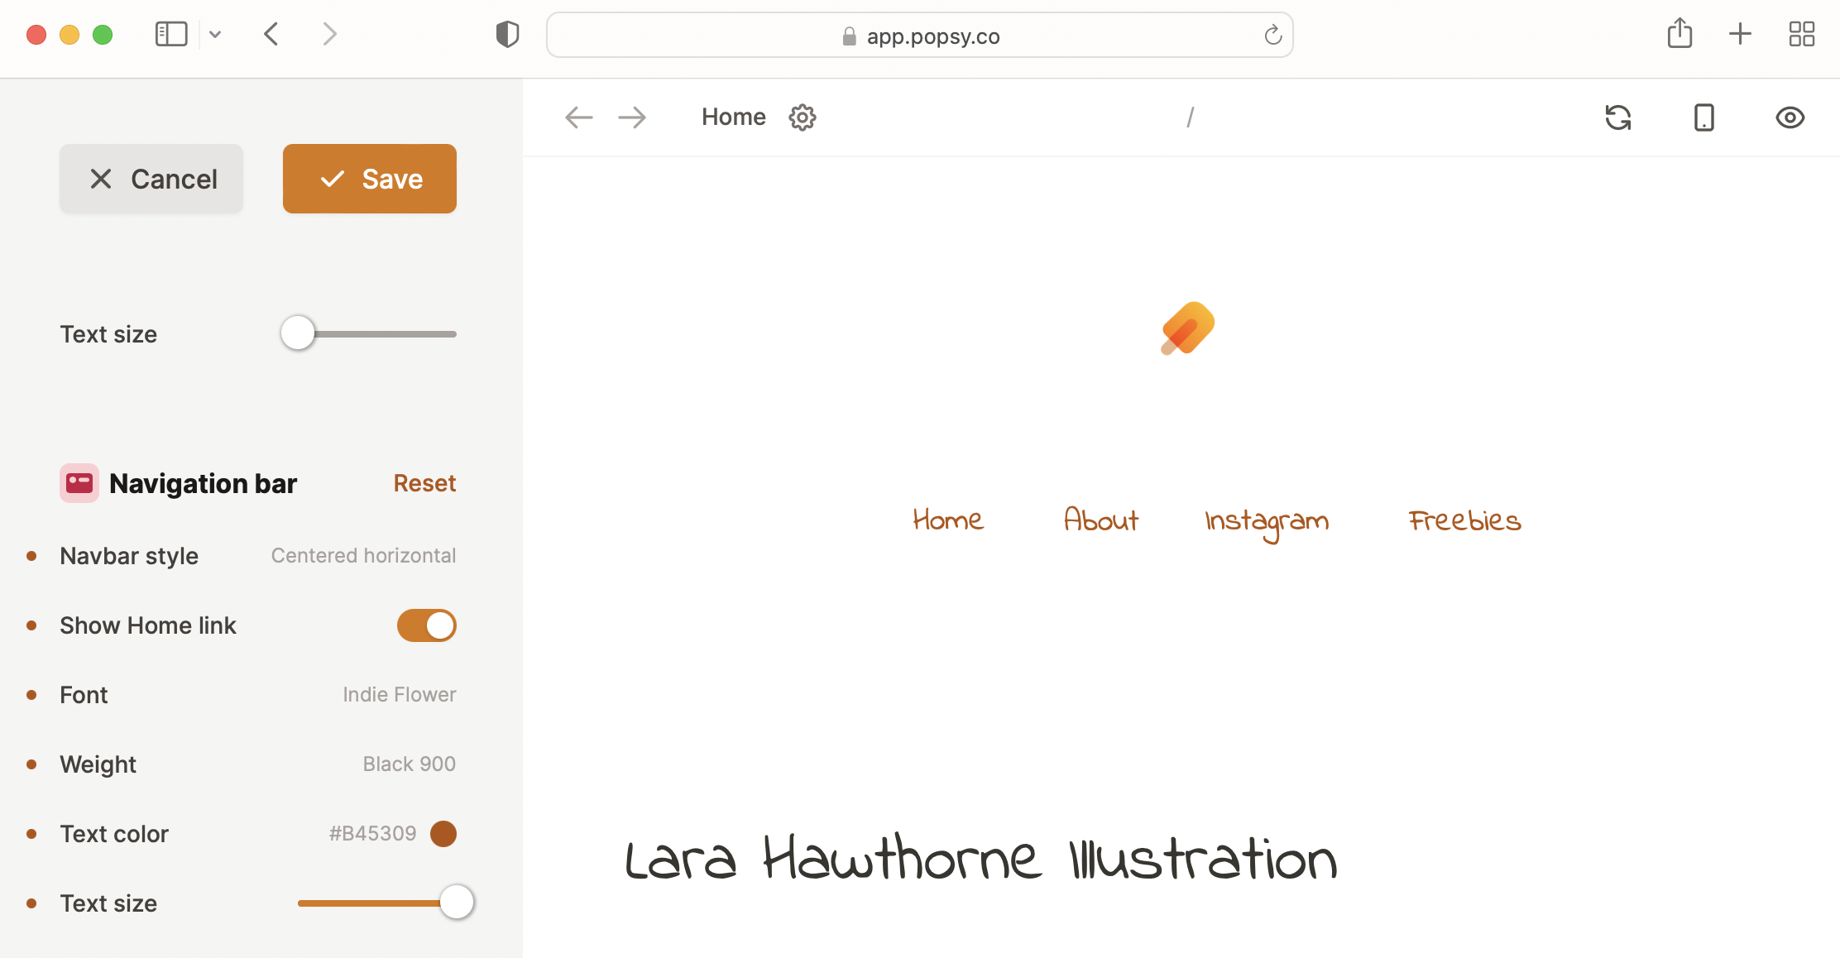This screenshot has width=1840, height=958.
Task: Click the #B45309 text color swatch
Action: 443,834
